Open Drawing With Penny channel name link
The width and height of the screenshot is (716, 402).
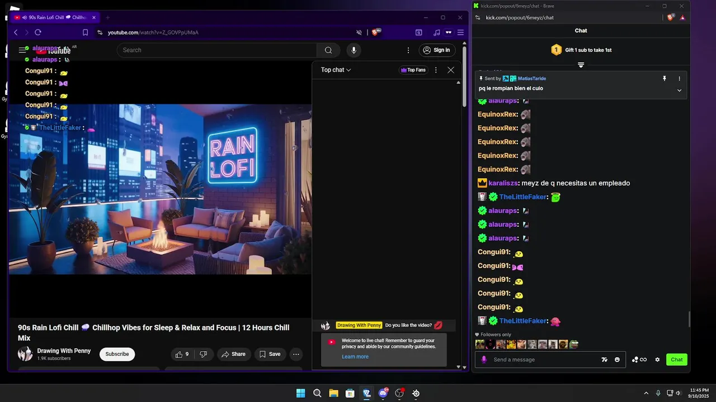coord(64,351)
